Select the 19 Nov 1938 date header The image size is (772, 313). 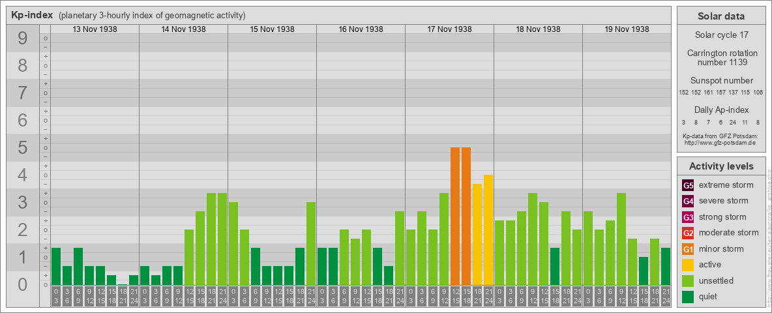point(626,29)
